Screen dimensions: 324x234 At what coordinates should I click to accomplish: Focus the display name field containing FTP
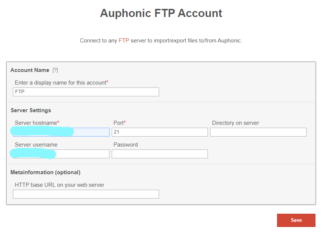[86, 92]
